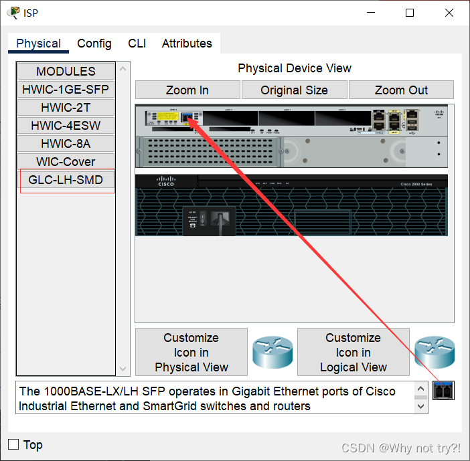Click Customize Icon in Physical View
The image size is (470, 461).
tap(191, 352)
